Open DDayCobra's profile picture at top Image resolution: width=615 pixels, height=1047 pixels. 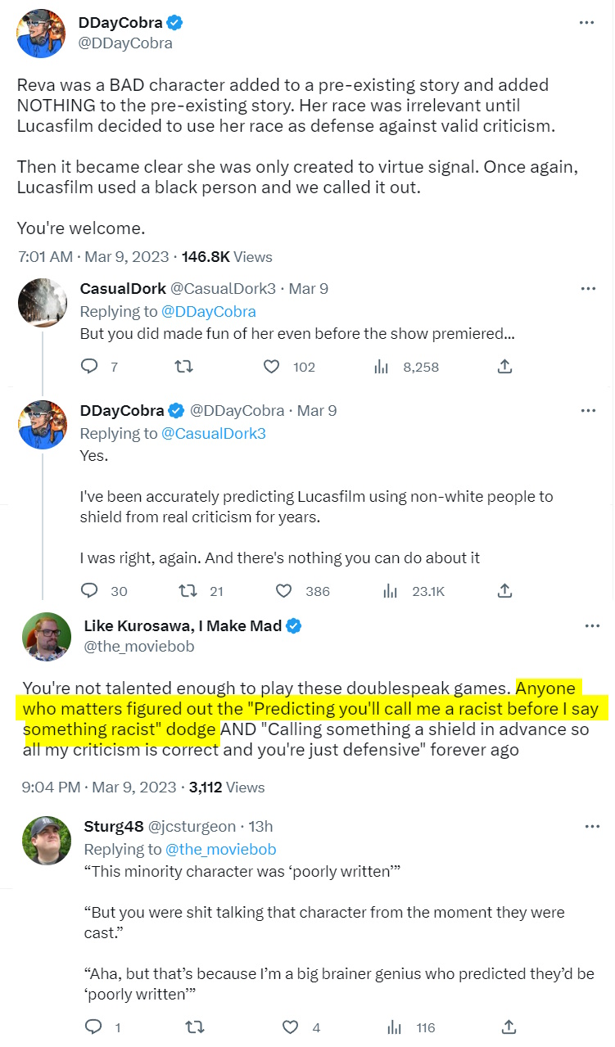point(42,34)
